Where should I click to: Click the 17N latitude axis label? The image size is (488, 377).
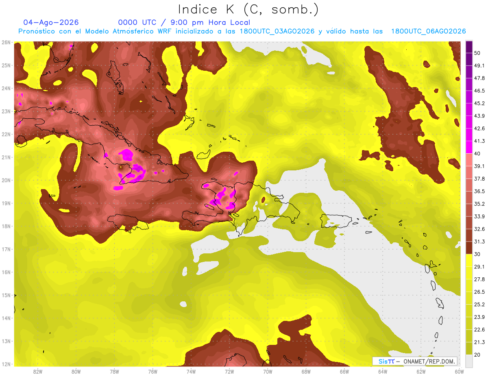coord(6,249)
